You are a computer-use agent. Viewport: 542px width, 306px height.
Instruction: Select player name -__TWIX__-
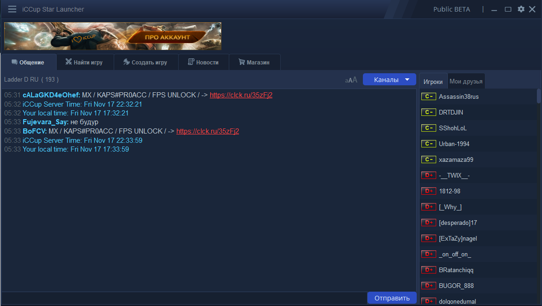[x=454, y=175]
